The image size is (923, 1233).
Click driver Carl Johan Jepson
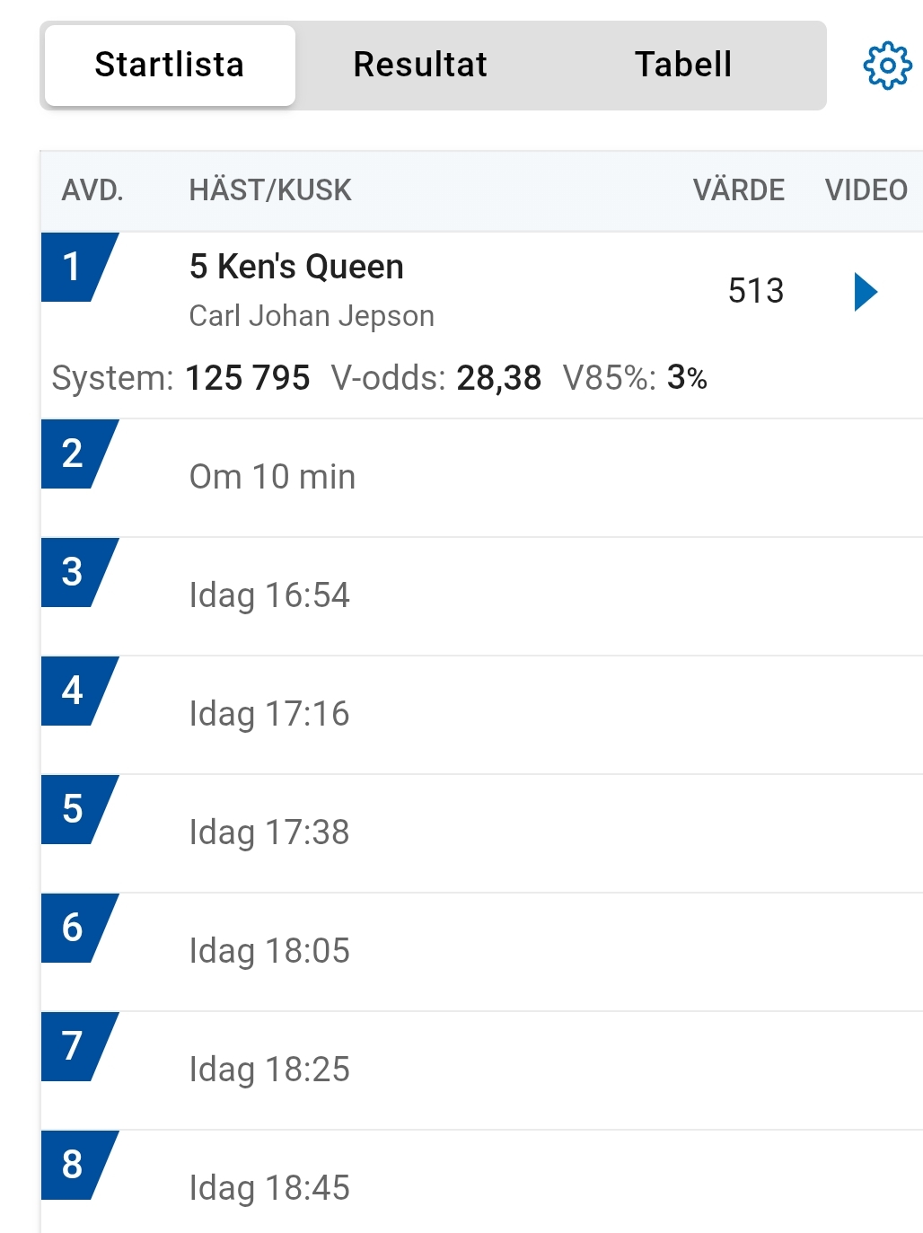pos(312,316)
